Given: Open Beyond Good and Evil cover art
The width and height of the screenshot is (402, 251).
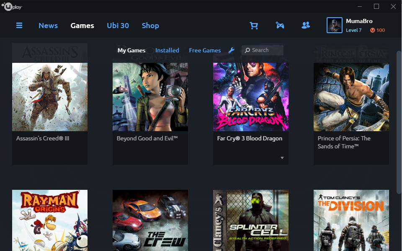Looking at the screenshot, I should (150, 97).
